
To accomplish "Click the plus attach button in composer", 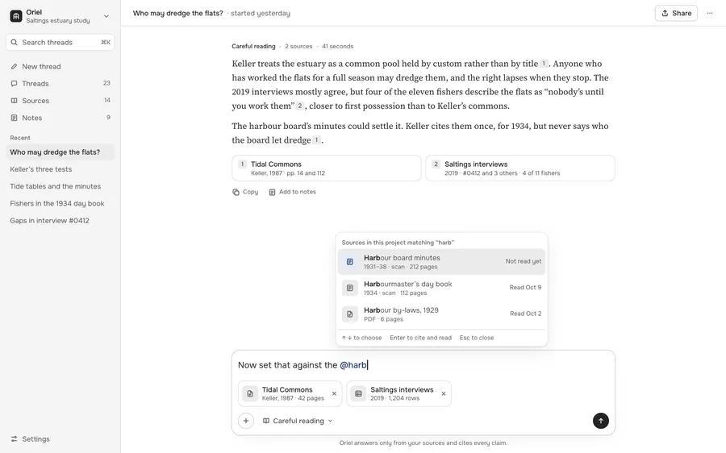I will [246, 421].
